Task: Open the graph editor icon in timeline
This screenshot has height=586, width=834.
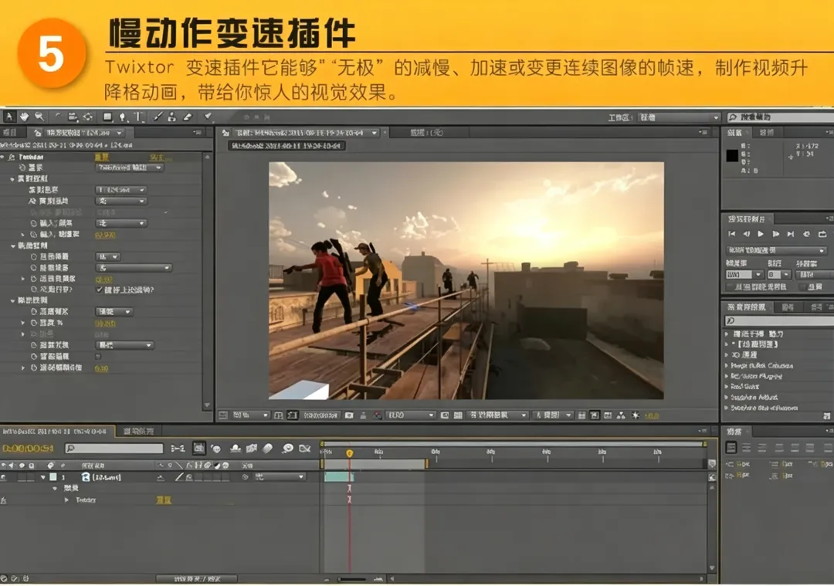Action: pyautogui.click(x=305, y=449)
